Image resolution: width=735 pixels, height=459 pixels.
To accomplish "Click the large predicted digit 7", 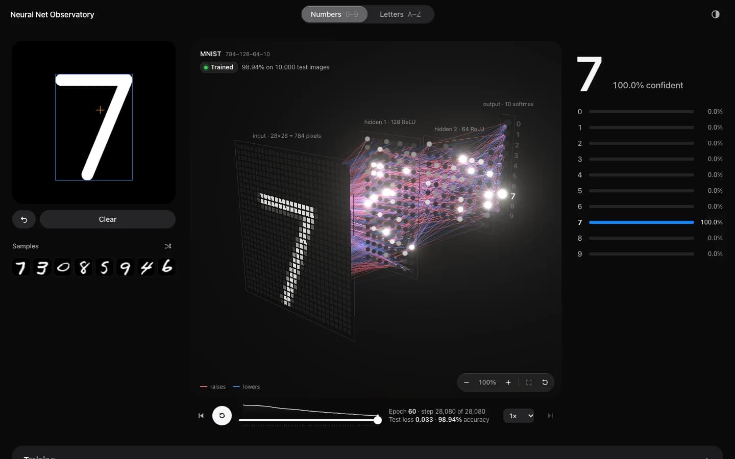I will [590, 74].
